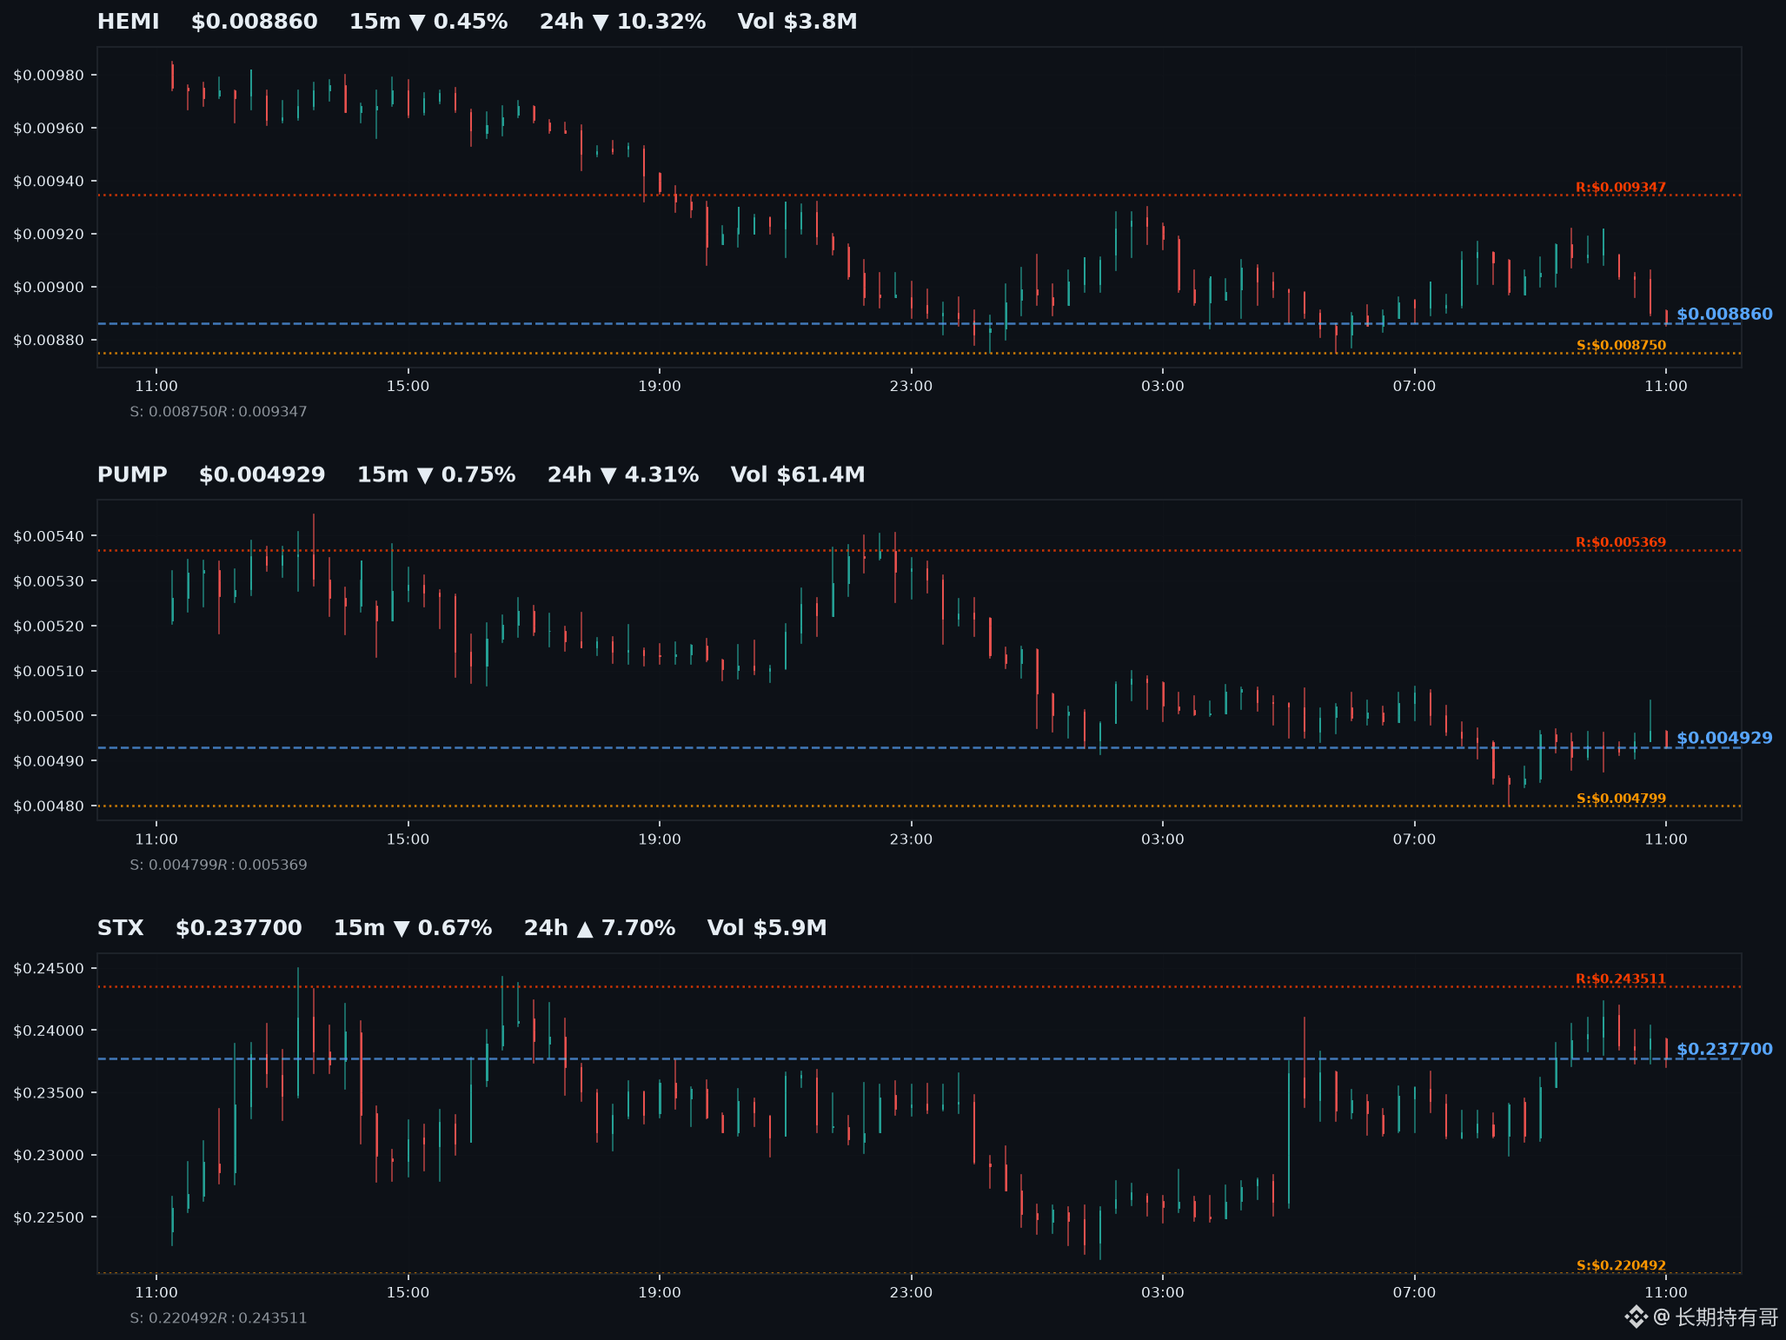Click the footer text S: 0.220492 R: 0.243511
This screenshot has width=1786, height=1340.
pos(218,1317)
